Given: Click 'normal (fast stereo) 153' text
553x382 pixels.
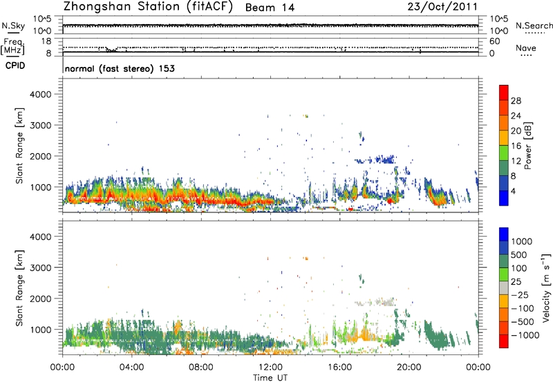Looking at the screenshot, I should click(x=120, y=68).
